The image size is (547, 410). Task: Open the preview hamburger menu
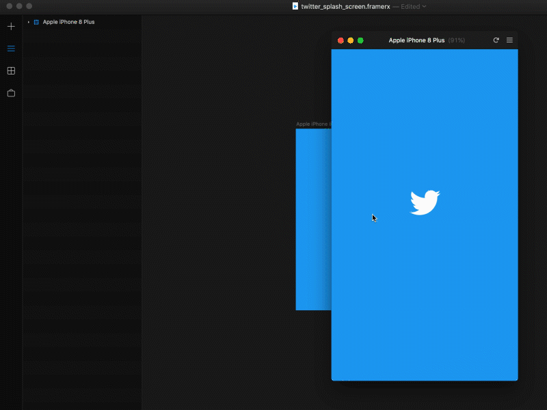coord(509,40)
